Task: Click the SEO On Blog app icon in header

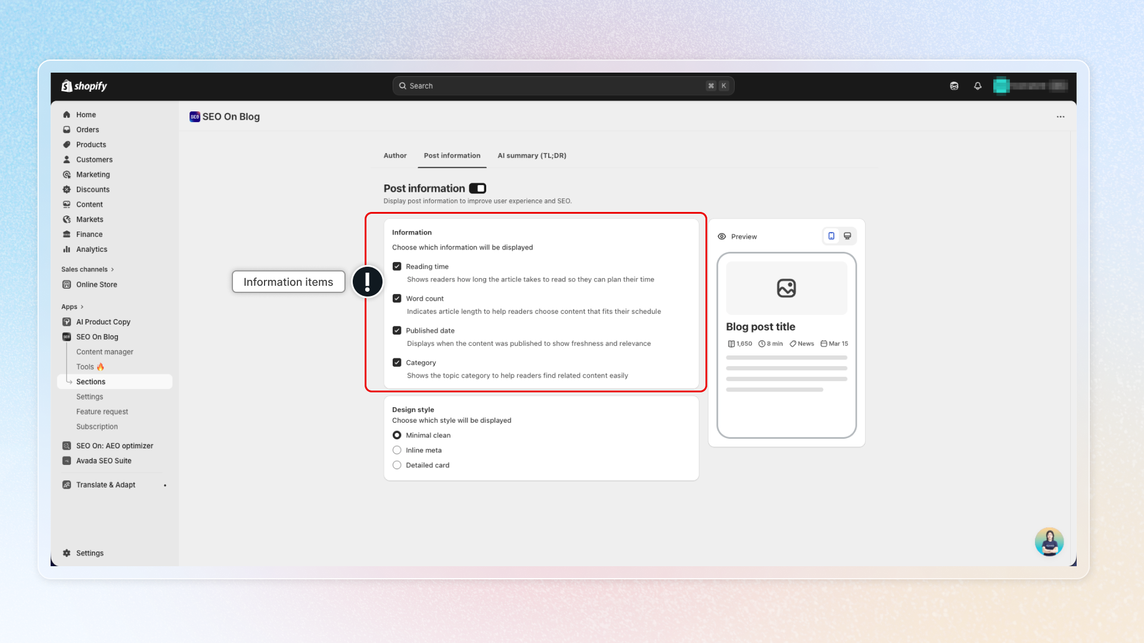Action: click(x=195, y=117)
